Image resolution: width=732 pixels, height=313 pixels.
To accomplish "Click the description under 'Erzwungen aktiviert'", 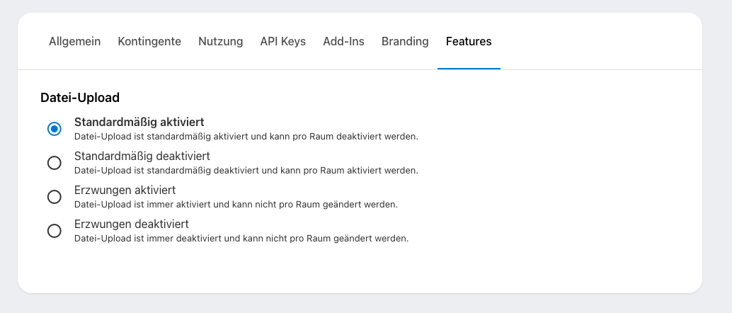I will pyautogui.click(x=236, y=204).
